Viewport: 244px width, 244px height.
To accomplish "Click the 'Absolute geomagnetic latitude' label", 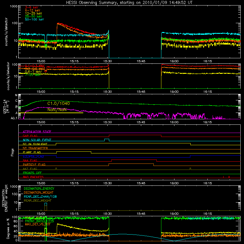I will pos(211,218).
